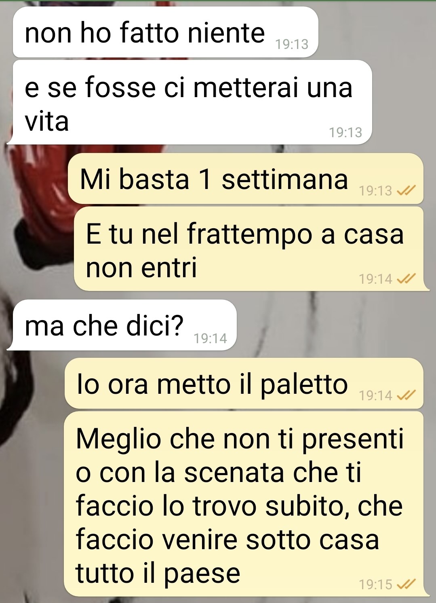Click the word 'settimana' in the outgoing message
The image size is (436, 603).
tap(285, 179)
